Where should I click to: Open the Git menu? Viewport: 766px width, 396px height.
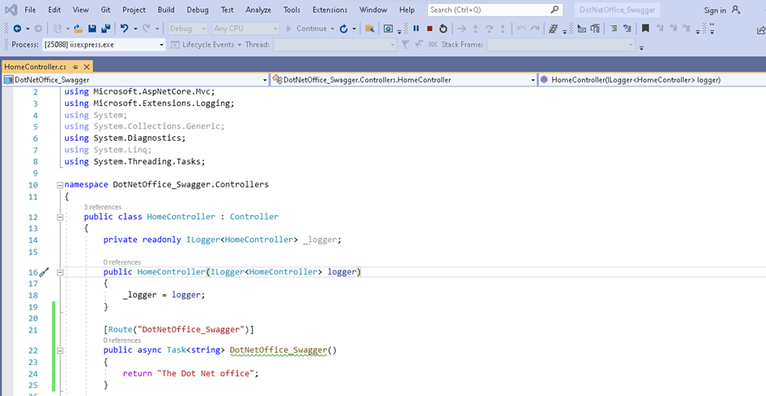pos(105,10)
